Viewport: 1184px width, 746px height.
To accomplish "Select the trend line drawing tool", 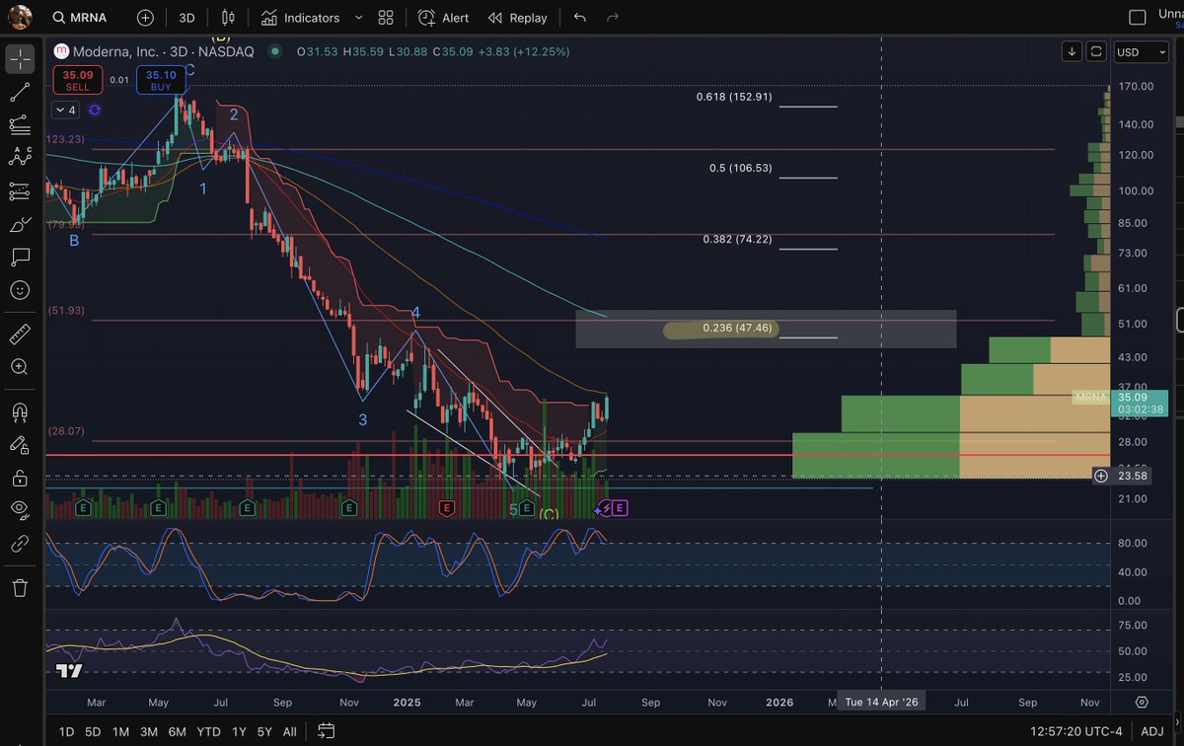I will click(x=20, y=92).
